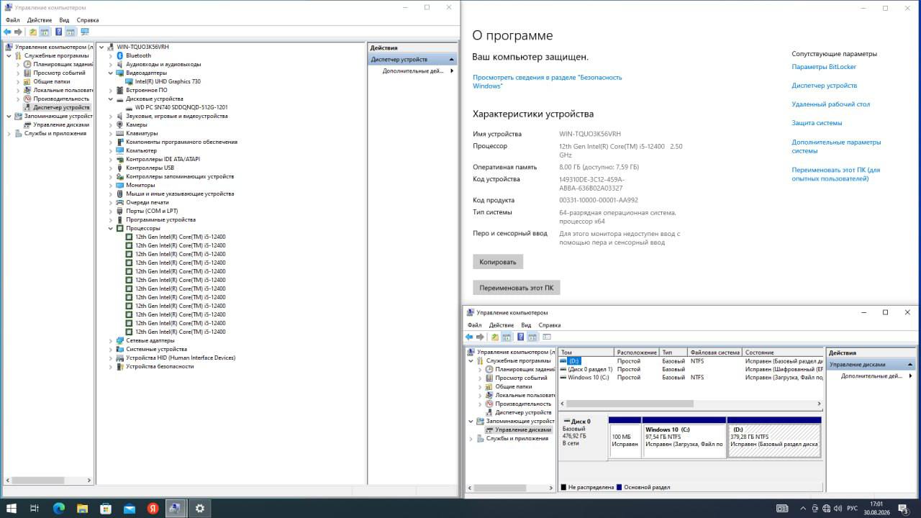Click the Переименовать этот ПК button

(517, 288)
